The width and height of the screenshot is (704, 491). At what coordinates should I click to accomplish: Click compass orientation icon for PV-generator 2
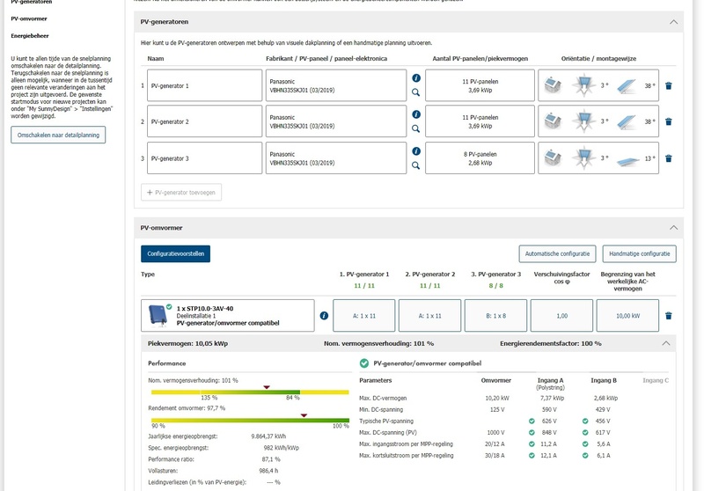[583, 121]
